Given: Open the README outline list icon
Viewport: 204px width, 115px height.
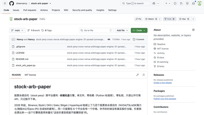Looking at the screenshot, I should click(143, 75).
